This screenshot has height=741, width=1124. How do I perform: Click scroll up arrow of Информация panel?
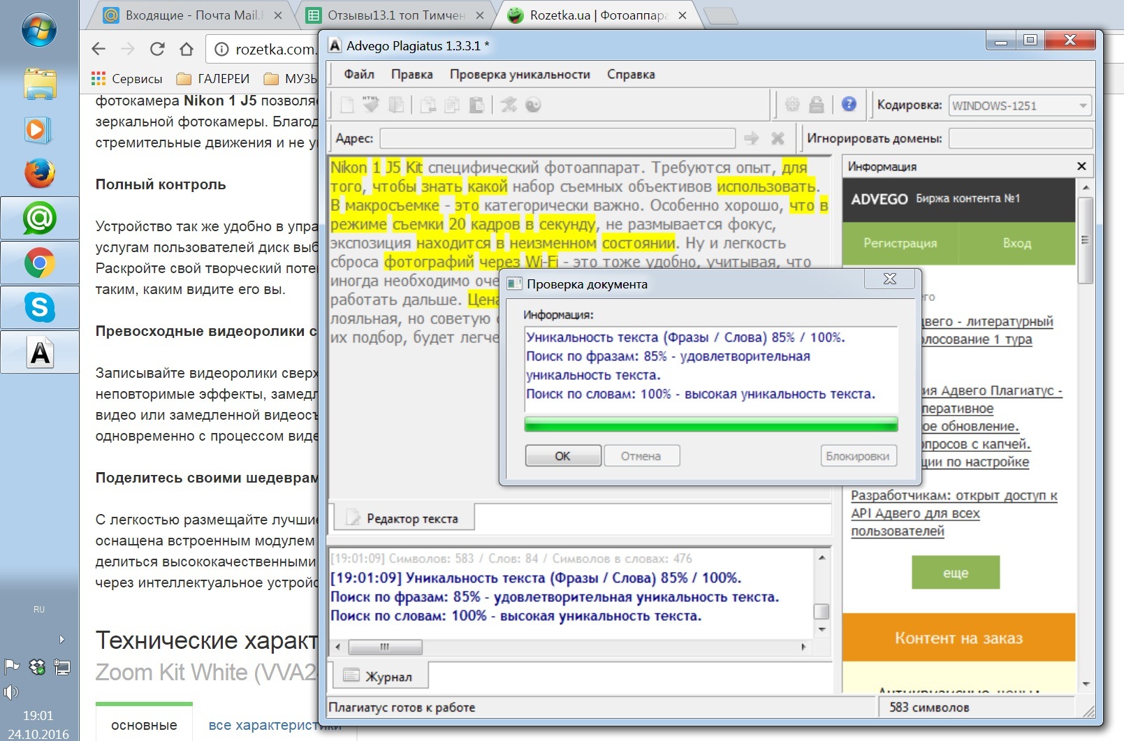1086,187
